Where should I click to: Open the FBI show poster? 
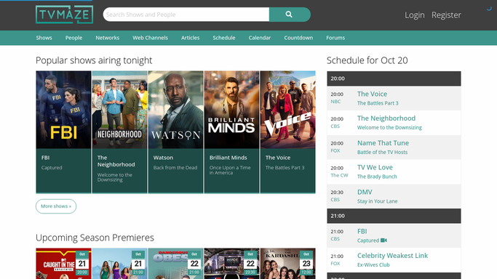point(63,110)
